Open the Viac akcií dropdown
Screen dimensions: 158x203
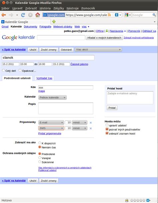[98, 49]
